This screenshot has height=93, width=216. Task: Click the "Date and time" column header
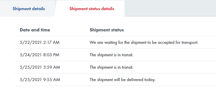point(35,30)
